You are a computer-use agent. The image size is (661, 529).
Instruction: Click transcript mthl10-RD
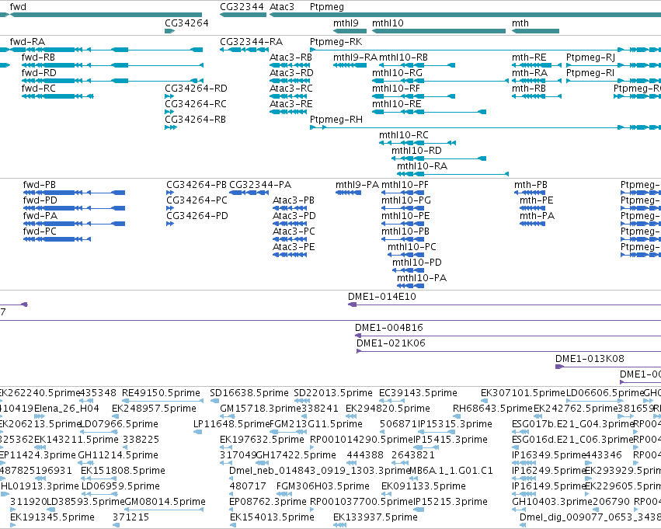click(439, 158)
